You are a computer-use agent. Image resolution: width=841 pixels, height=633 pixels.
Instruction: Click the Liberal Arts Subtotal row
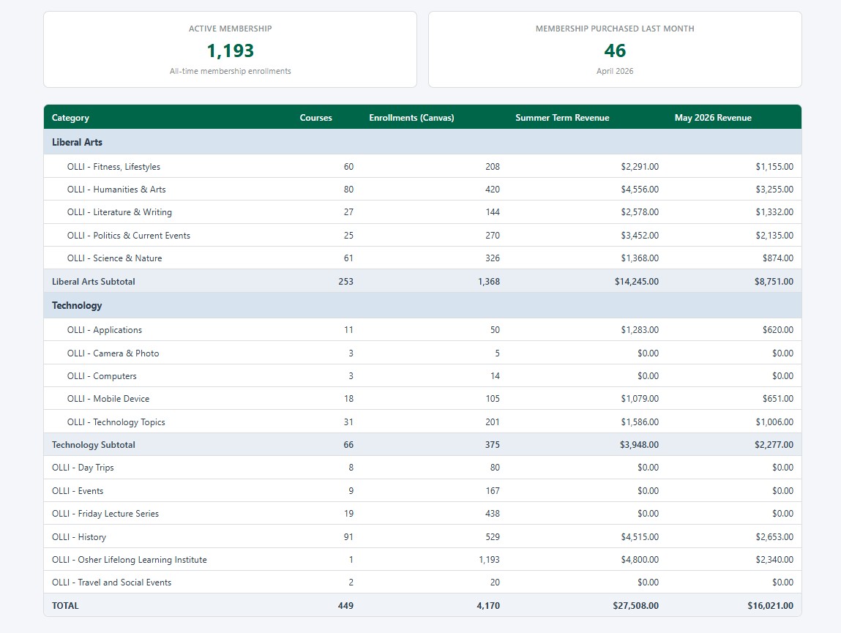coord(422,281)
